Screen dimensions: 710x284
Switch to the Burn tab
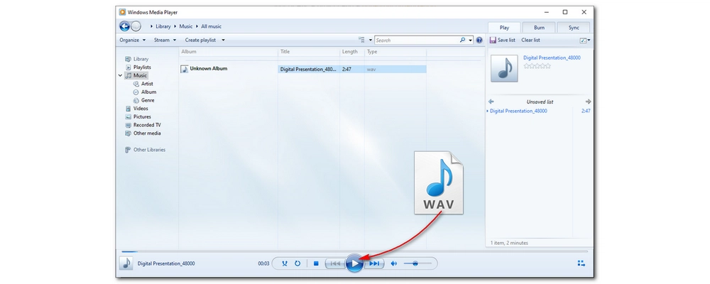pos(539,27)
